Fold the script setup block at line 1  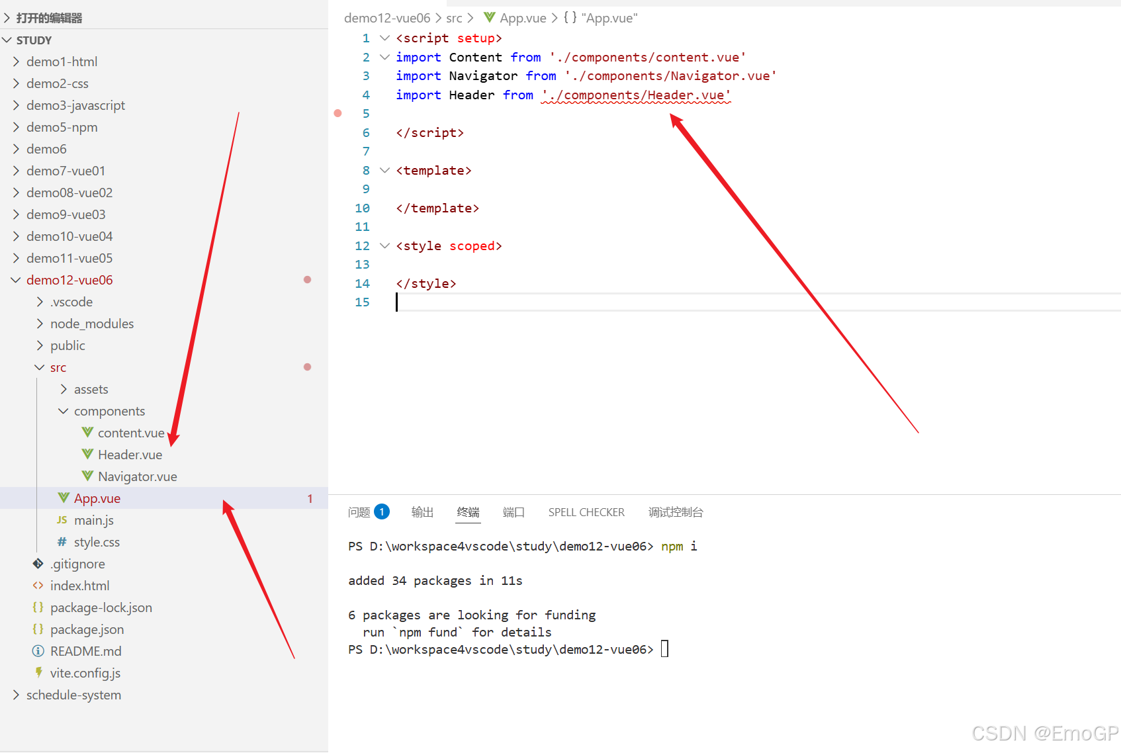pyautogui.click(x=384, y=38)
